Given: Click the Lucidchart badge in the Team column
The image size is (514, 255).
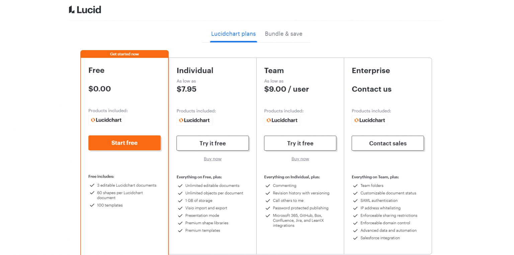Looking at the screenshot, I should (282, 120).
